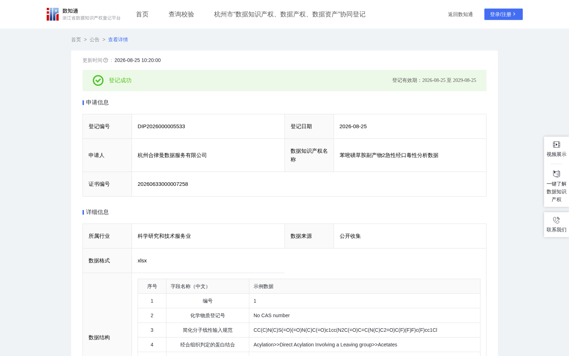Click the 数据结构 row label

tap(99, 337)
